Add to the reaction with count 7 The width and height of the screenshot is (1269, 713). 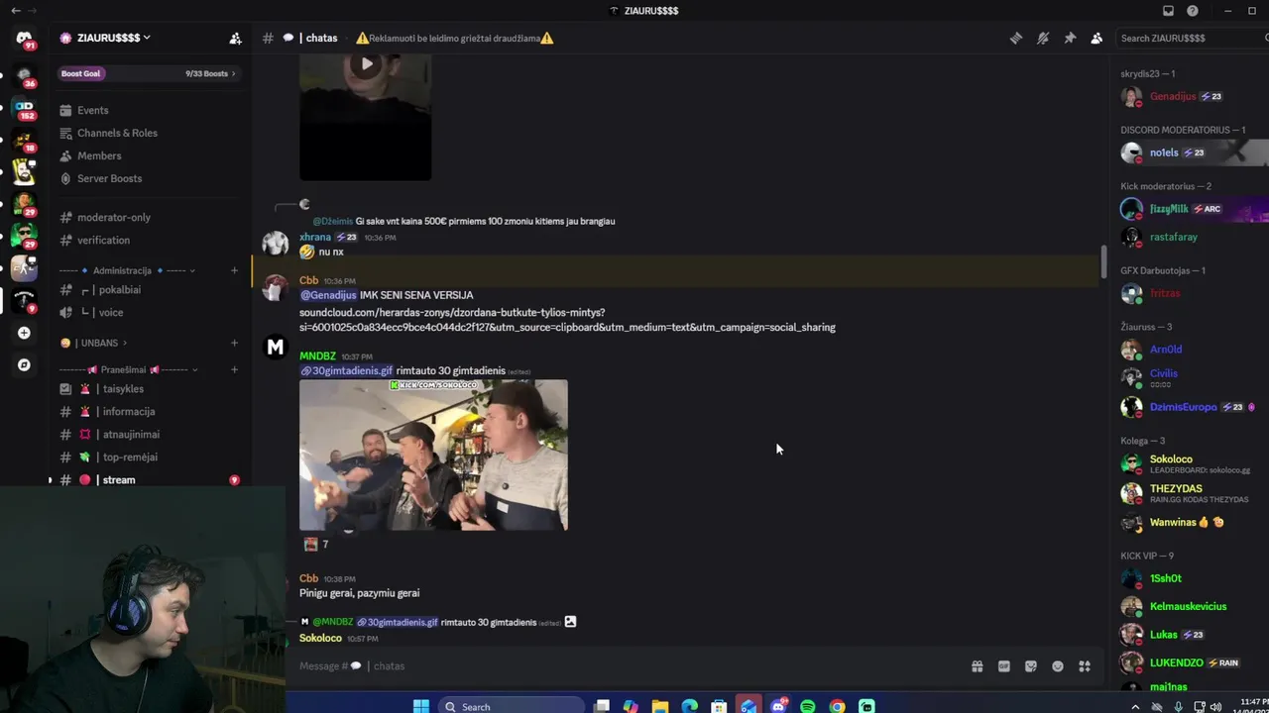point(315,545)
